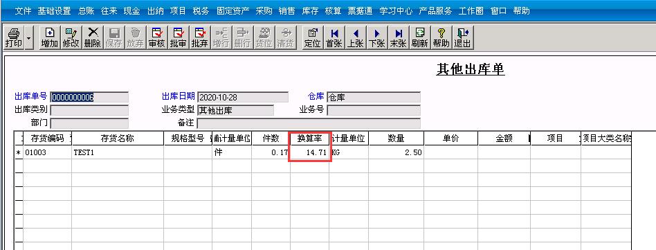Select the 数量 cell showing 2.50
The height and width of the screenshot is (250, 656).
click(397, 152)
